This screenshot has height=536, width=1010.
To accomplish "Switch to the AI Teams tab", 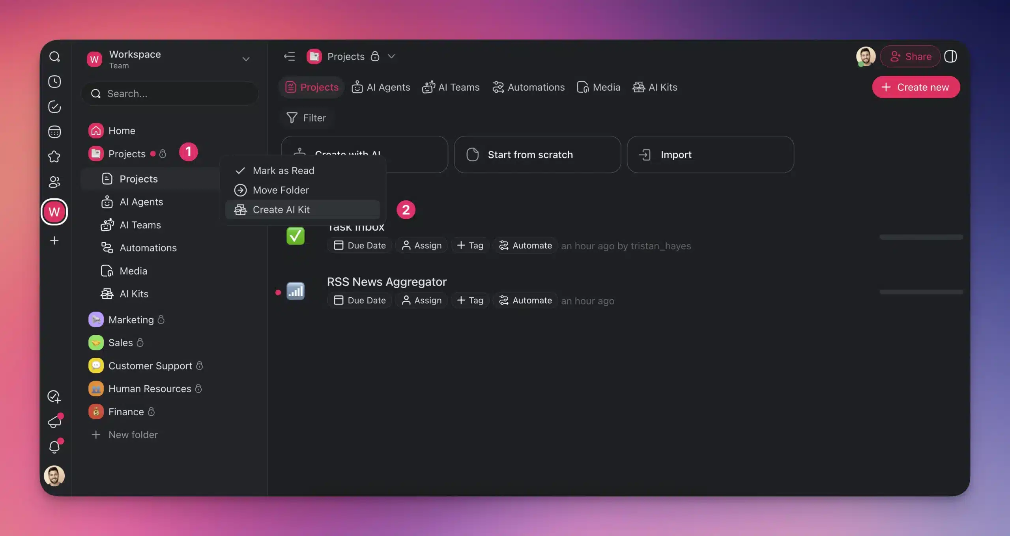I will click(x=451, y=87).
